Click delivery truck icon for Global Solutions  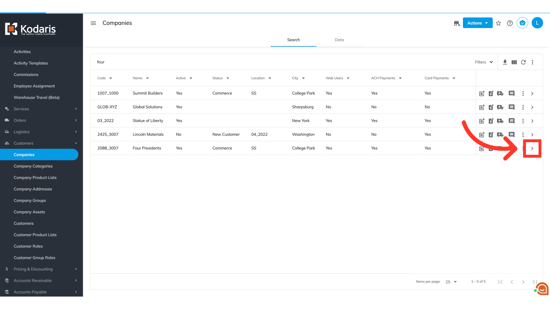click(500, 107)
